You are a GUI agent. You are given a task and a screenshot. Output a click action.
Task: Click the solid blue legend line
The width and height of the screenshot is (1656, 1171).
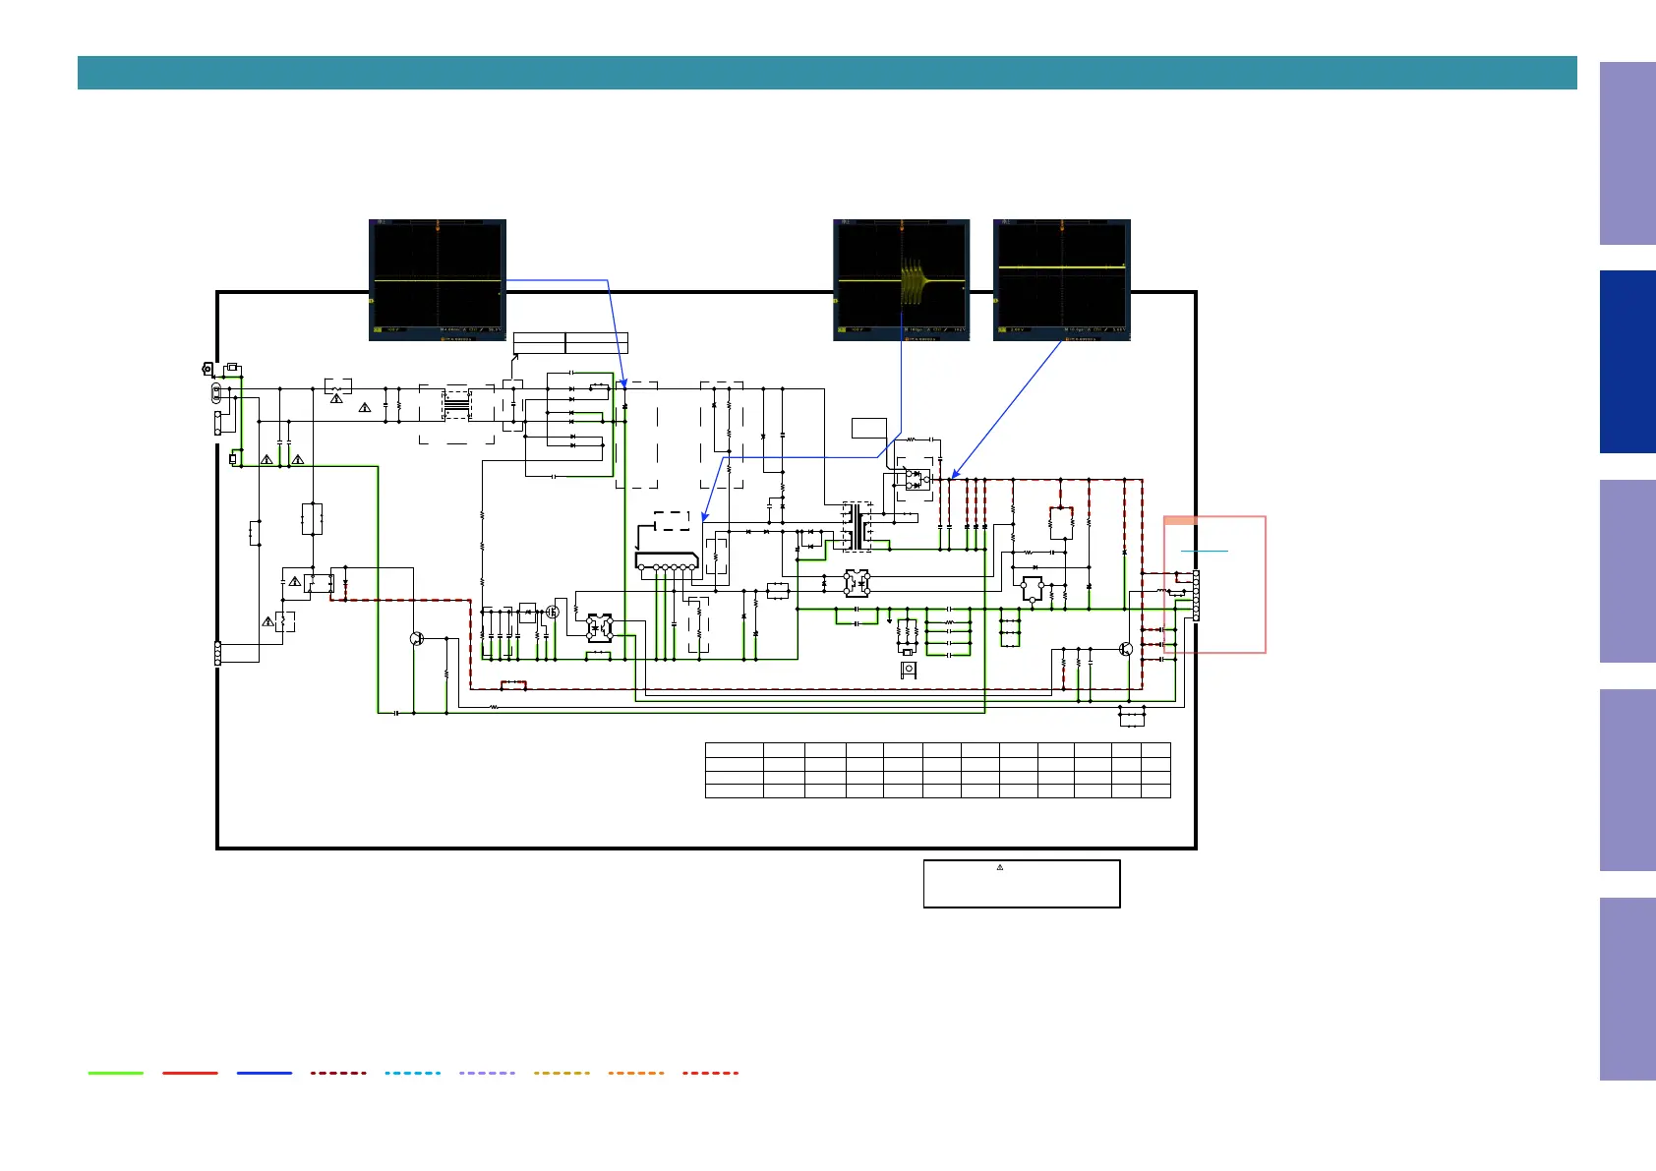(265, 1073)
